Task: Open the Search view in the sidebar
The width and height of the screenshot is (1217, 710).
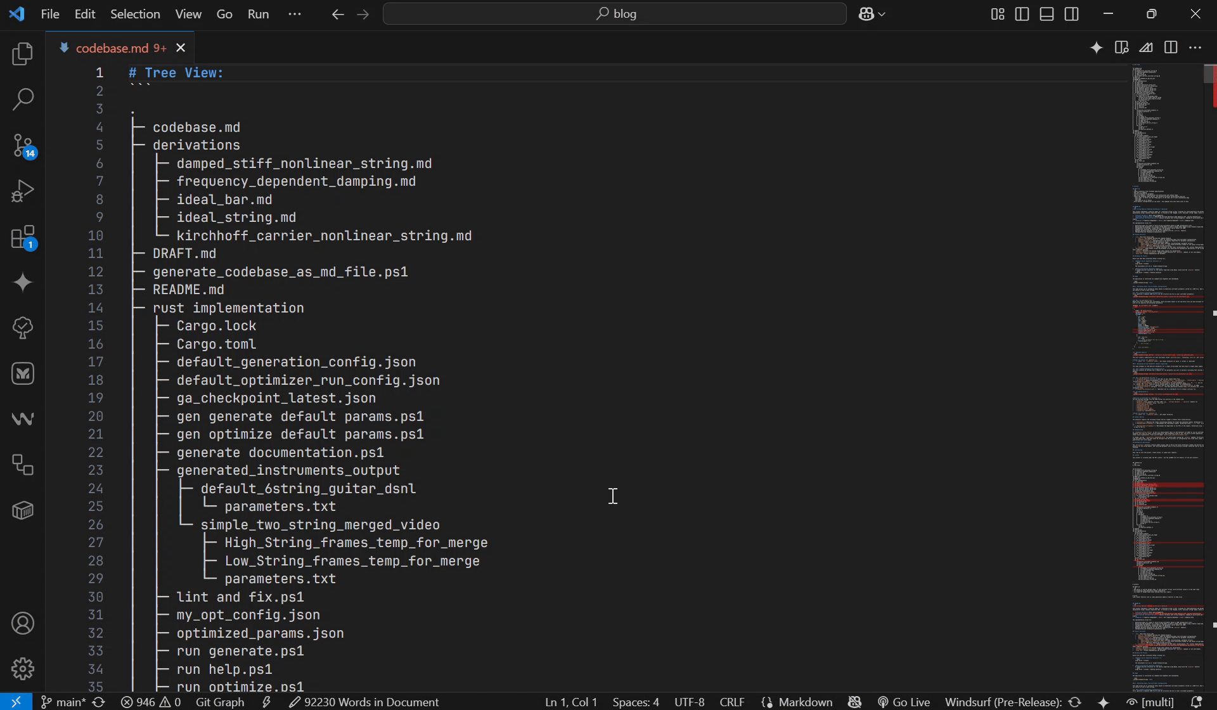Action: [x=23, y=100]
